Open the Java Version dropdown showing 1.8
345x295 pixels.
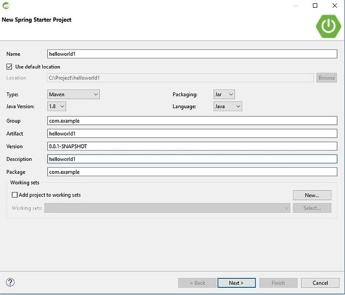(57, 106)
